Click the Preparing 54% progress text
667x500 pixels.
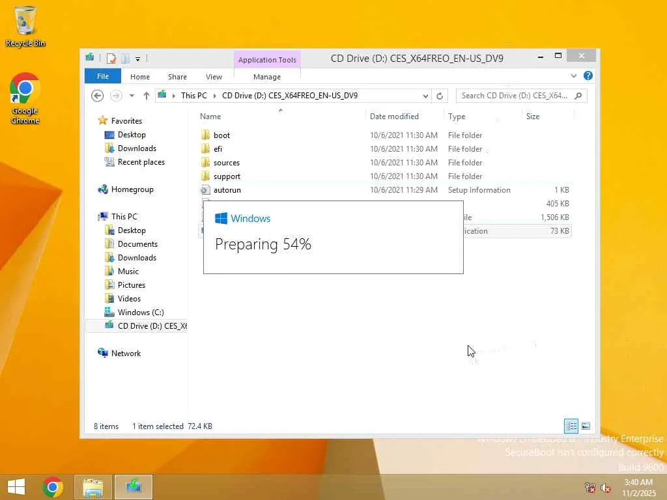pyautogui.click(x=263, y=244)
